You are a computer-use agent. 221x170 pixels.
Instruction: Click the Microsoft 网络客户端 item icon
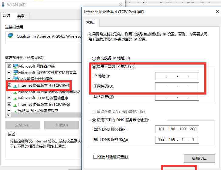point(15,66)
